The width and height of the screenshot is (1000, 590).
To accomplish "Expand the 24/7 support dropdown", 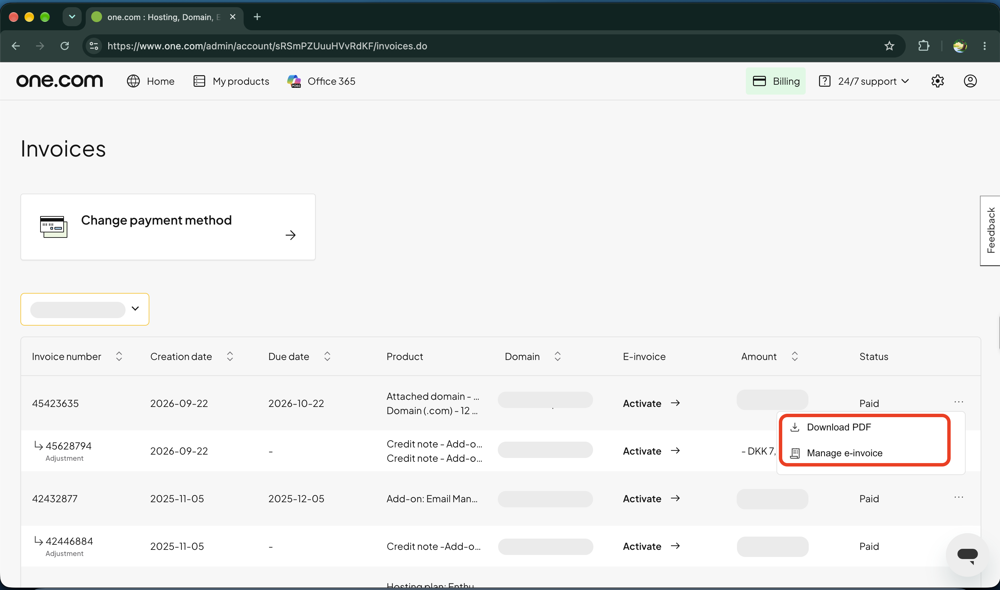I will pyautogui.click(x=864, y=81).
